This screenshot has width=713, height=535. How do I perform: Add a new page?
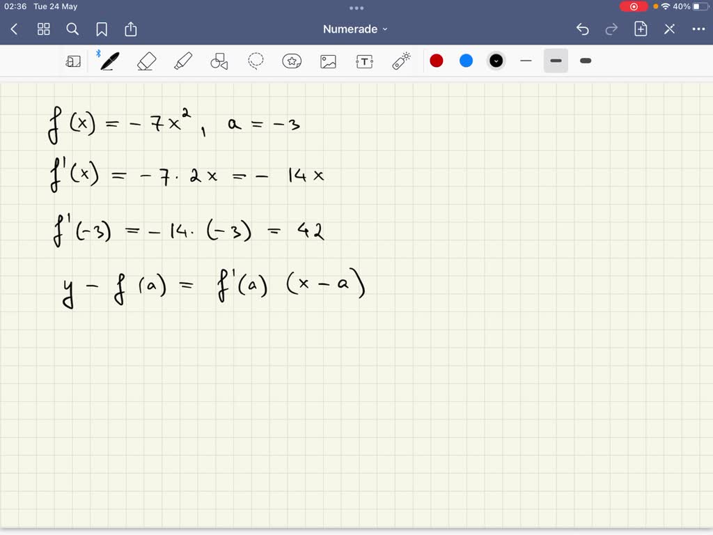(641, 29)
